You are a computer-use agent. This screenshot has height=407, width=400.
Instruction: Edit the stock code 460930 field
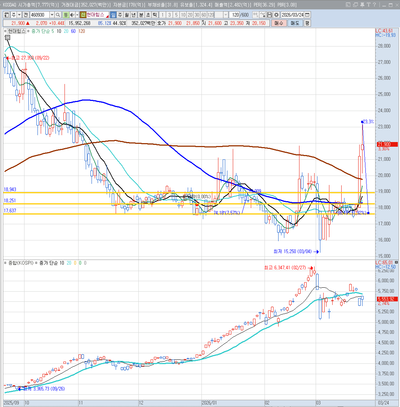tap(40, 15)
